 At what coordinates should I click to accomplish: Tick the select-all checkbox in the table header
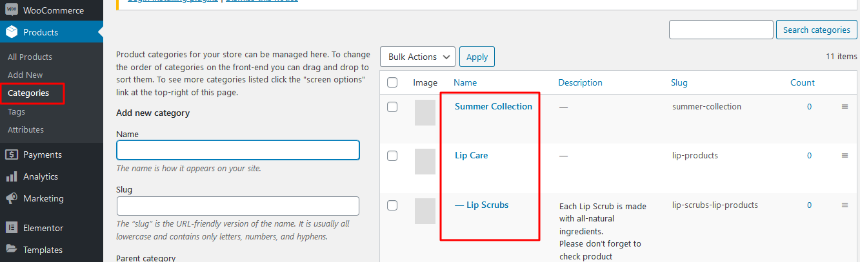coord(392,82)
